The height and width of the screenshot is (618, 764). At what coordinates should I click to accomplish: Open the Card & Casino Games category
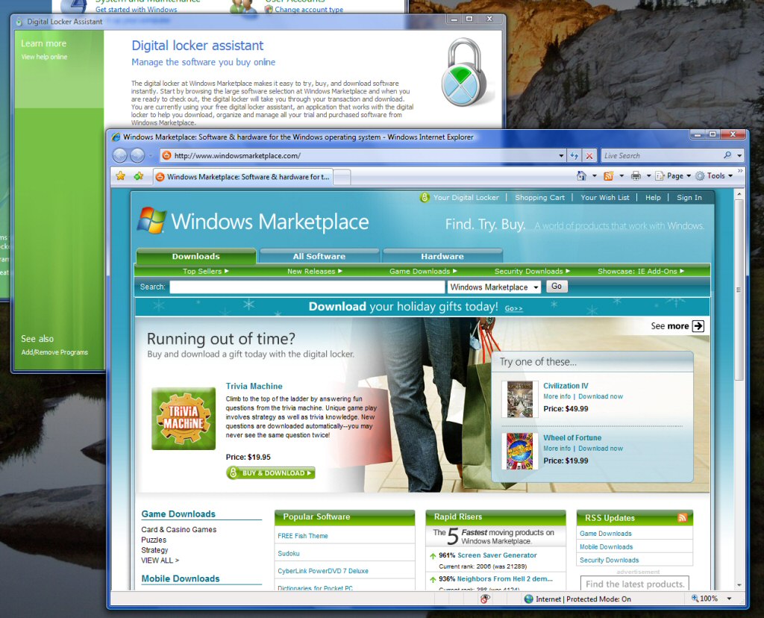pos(179,529)
